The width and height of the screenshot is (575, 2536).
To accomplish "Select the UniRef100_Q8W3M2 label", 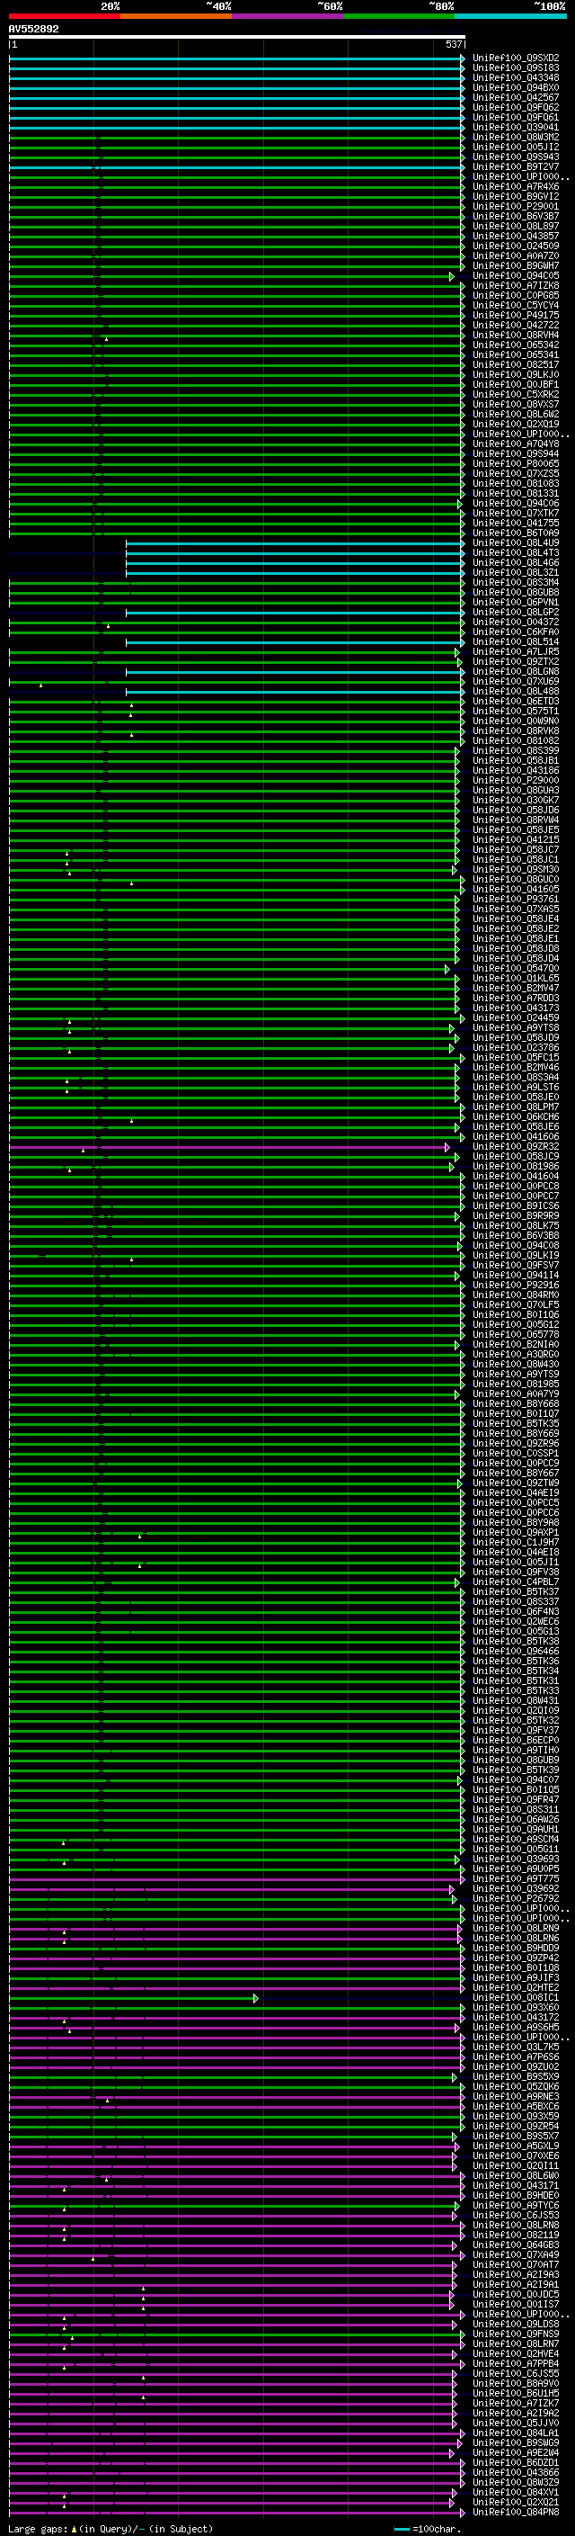I will point(516,137).
